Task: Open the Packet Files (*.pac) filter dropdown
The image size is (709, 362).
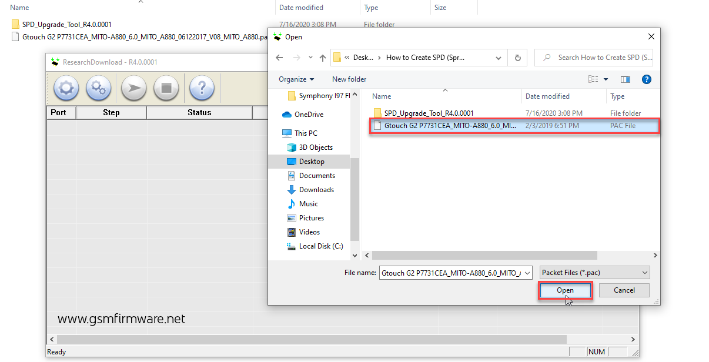Action: pyautogui.click(x=594, y=272)
